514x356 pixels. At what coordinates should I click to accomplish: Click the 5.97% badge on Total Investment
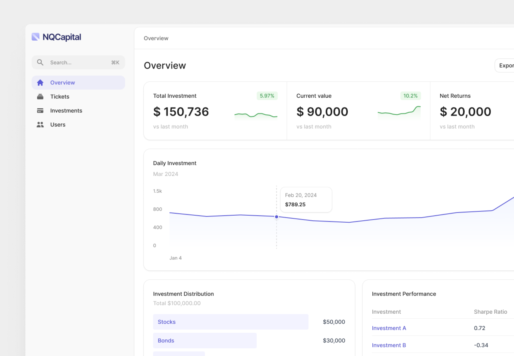click(267, 96)
